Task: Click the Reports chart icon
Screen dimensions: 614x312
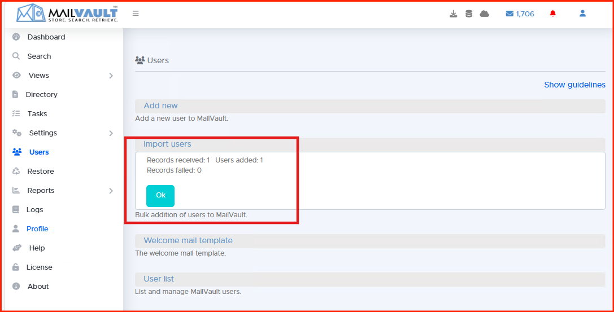Action: pyautogui.click(x=16, y=190)
